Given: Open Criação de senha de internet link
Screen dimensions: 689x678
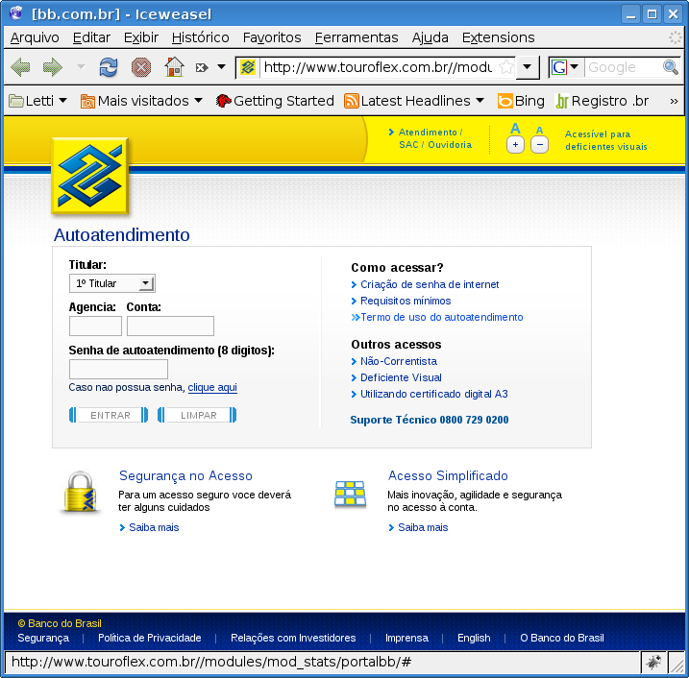Looking at the screenshot, I should (430, 284).
